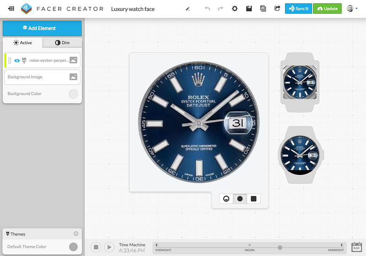The height and width of the screenshot is (256, 366).
Task: Redo the last action
Action: click(221, 9)
